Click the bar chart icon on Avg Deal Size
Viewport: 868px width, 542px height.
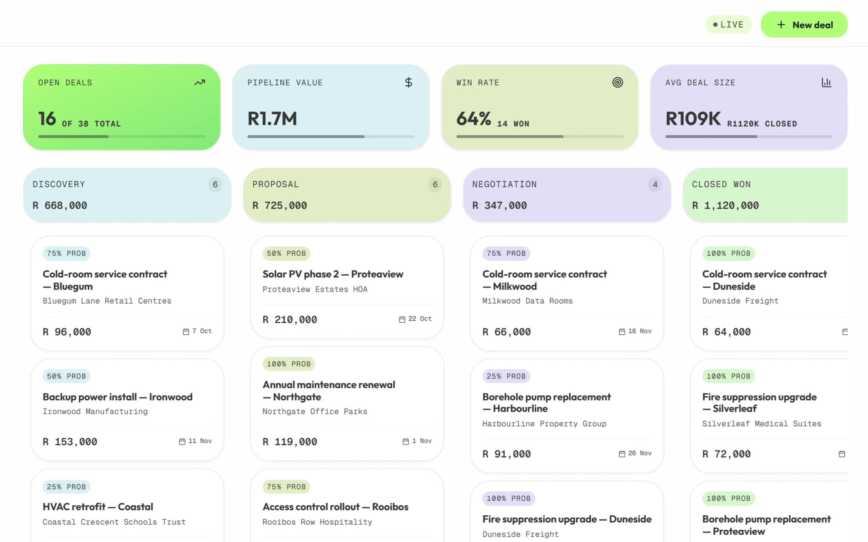[x=826, y=83]
